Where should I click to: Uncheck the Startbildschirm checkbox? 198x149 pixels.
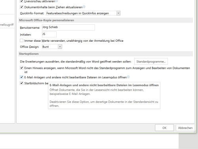click(x=21, y=83)
